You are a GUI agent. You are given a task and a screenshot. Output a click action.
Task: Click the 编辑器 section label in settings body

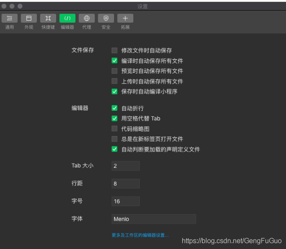80,108
